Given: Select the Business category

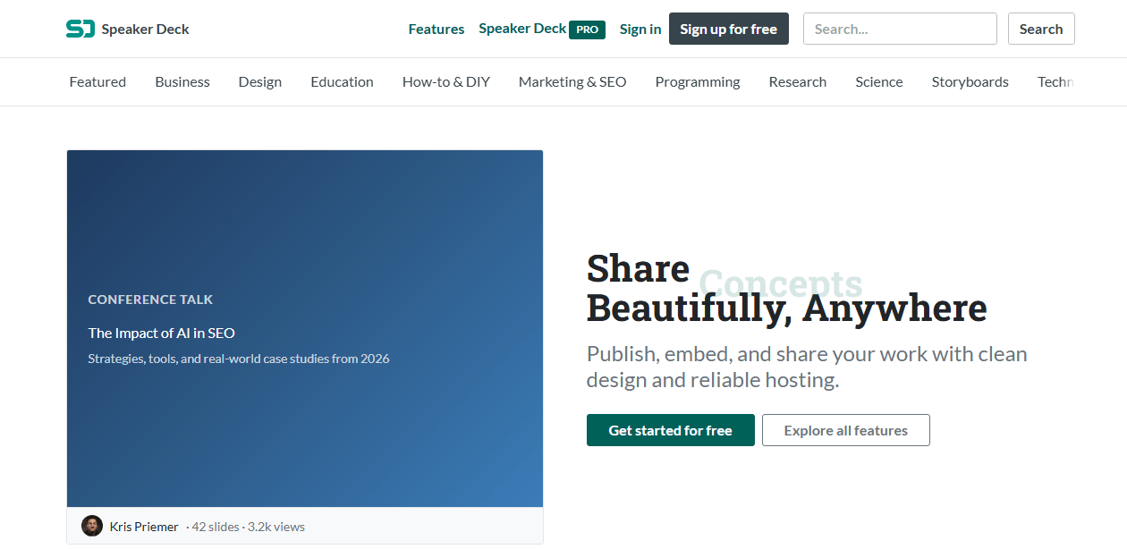Looking at the screenshot, I should point(182,81).
